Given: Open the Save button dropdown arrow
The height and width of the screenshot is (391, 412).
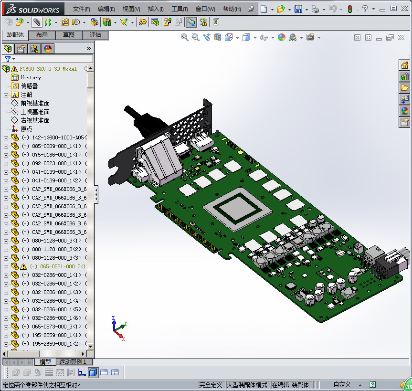Looking at the screenshot, I should [306, 10].
